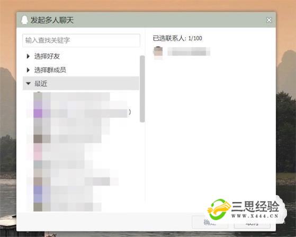Image resolution: width=296 pixels, height=237 pixels.
Task: Click the 最近 group header label
Action: tap(41, 83)
